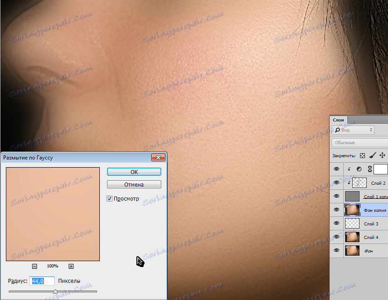Click the adjustment layer half-circle icon
This screenshot has width=388, height=300.
point(359,169)
